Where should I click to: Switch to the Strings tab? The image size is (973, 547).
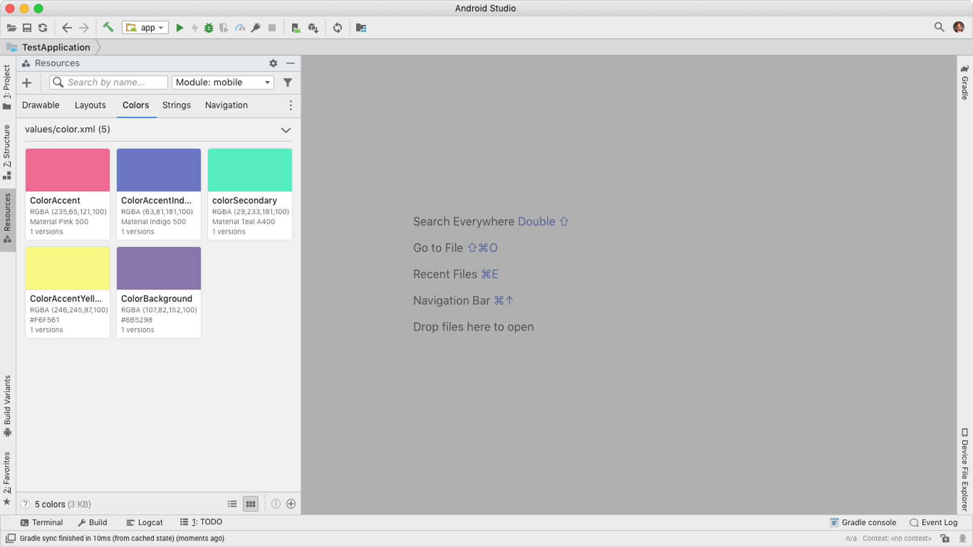pos(176,105)
